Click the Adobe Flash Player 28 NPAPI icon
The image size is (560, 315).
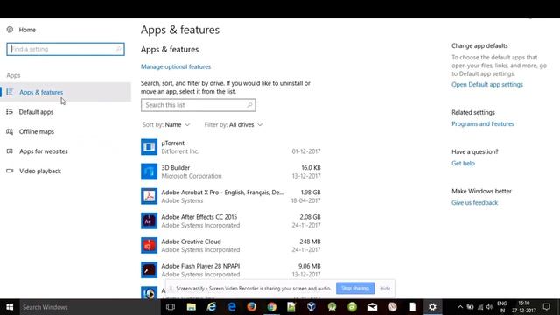[149, 270]
